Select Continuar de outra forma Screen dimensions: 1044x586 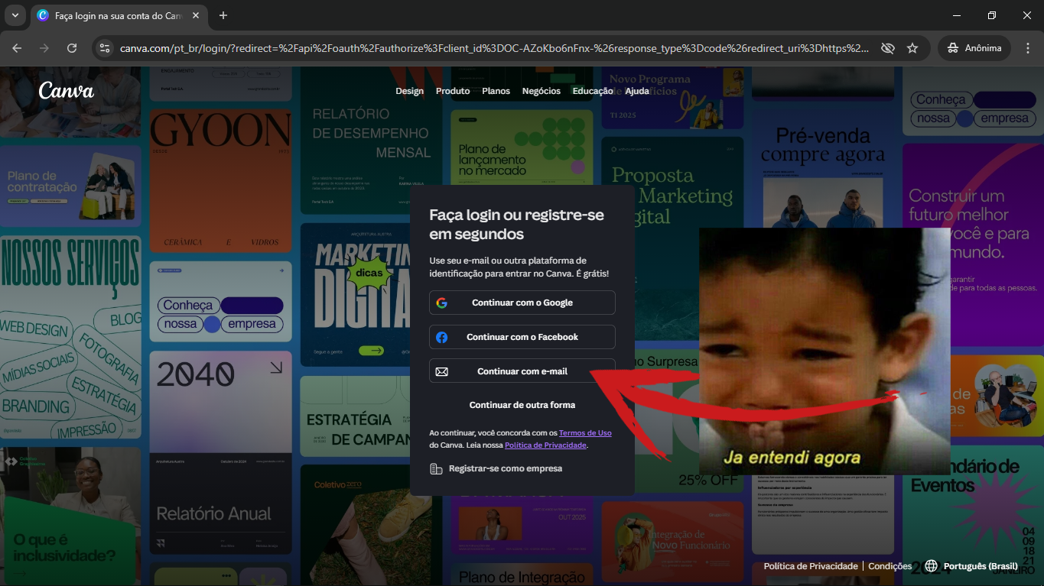click(522, 405)
